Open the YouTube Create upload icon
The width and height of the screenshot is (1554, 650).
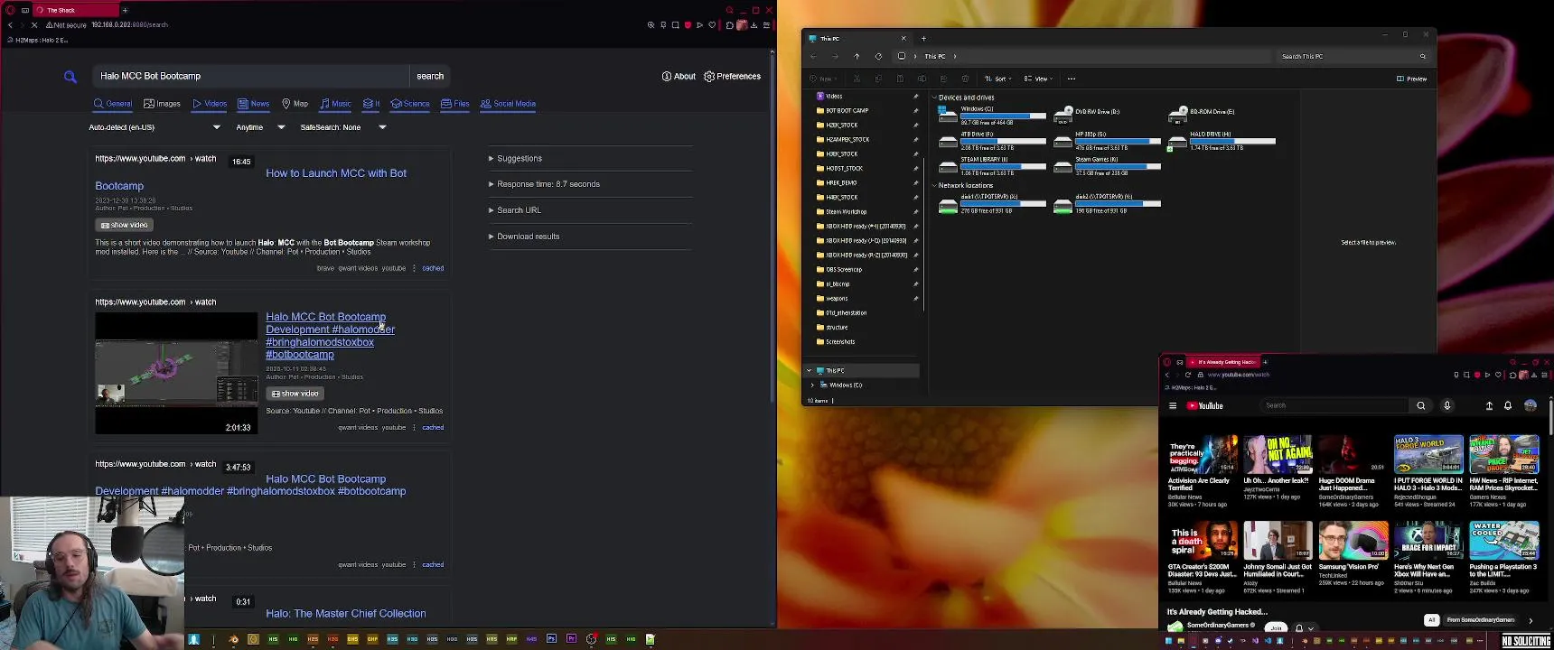1489,406
